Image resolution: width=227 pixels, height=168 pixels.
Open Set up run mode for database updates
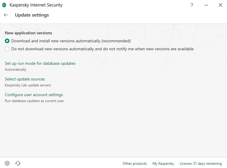point(40,63)
